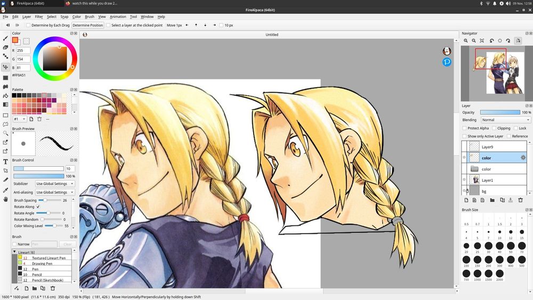
Task: Select the Divide/knife tool
Action: [5, 180]
